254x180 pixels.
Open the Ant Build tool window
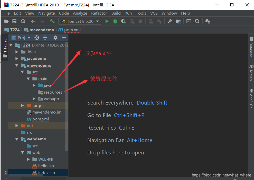(251, 98)
